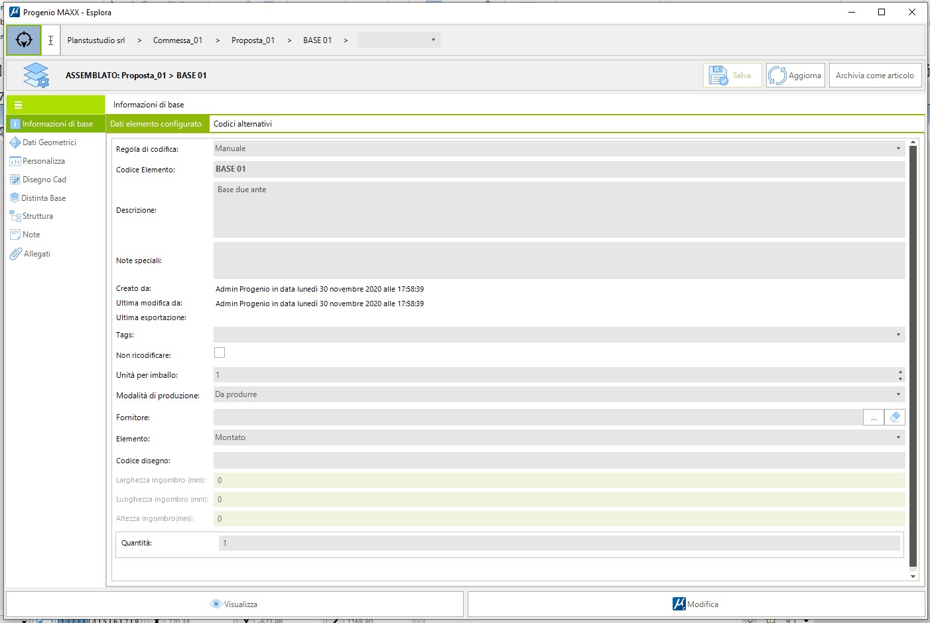
Task: Click the Salva floppy disk button
Action: click(732, 76)
